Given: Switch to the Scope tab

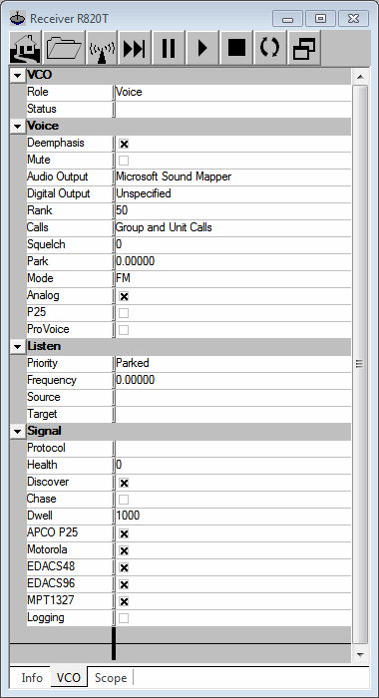Looking at the screenshot, I should point(111,677).
